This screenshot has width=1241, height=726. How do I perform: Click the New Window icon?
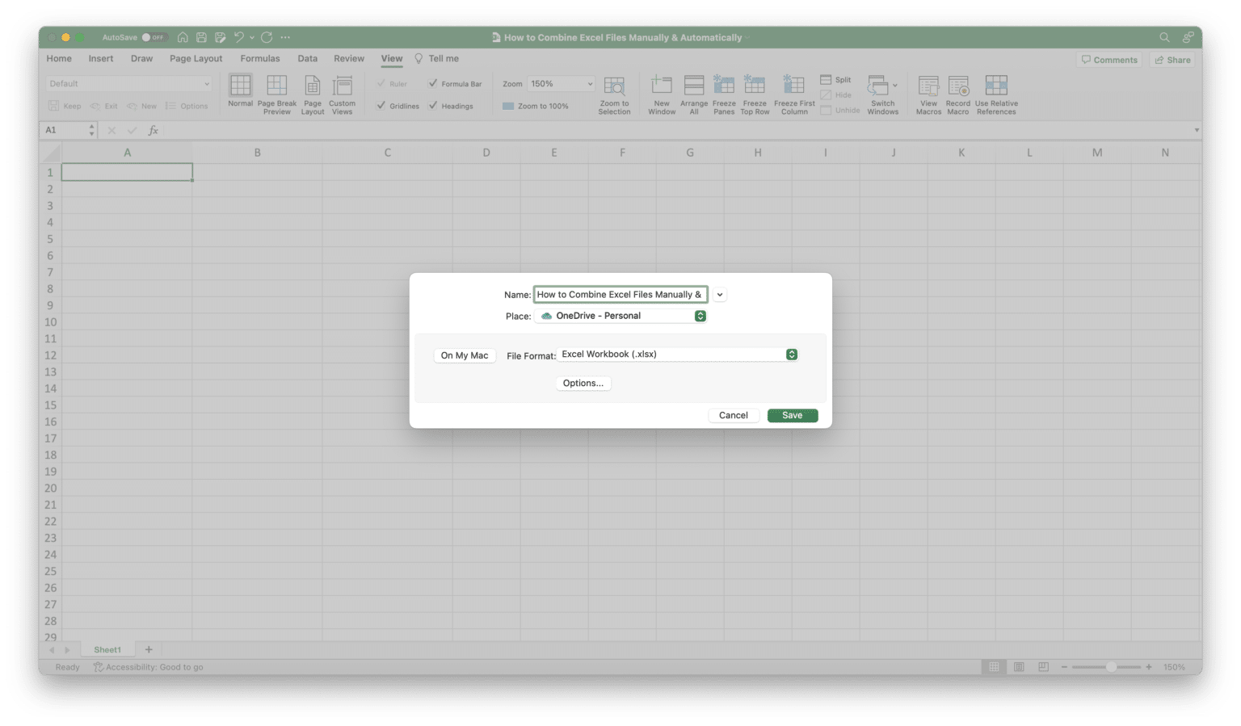click(x=661, y=90)
